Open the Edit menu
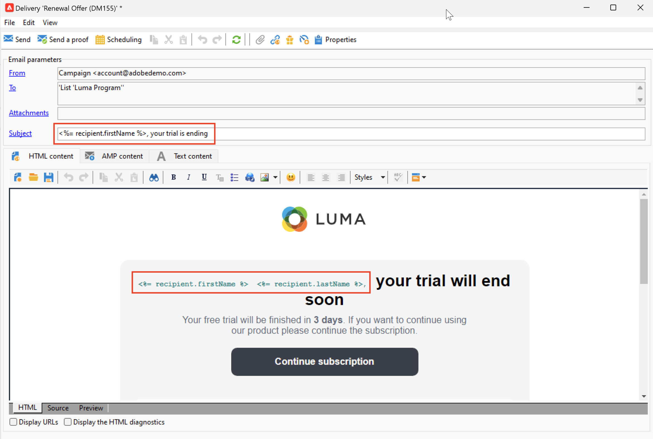 click(28, 23)
